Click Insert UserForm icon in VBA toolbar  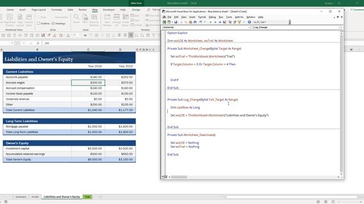(x=169, y=22)
